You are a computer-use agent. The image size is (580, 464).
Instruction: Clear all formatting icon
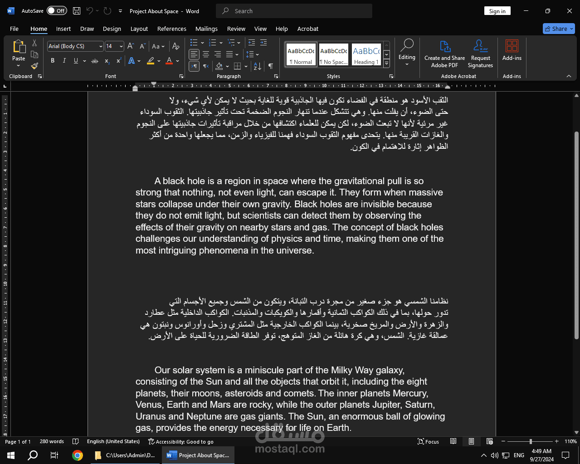[176, 46]
